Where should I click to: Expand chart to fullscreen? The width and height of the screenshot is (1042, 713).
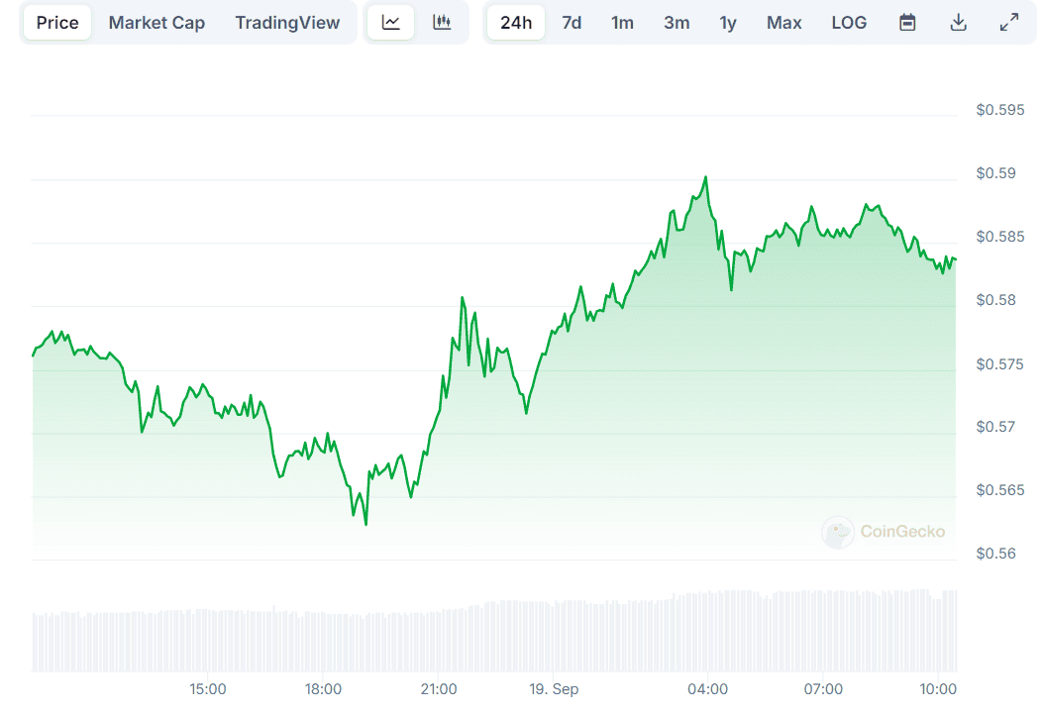1008,23
